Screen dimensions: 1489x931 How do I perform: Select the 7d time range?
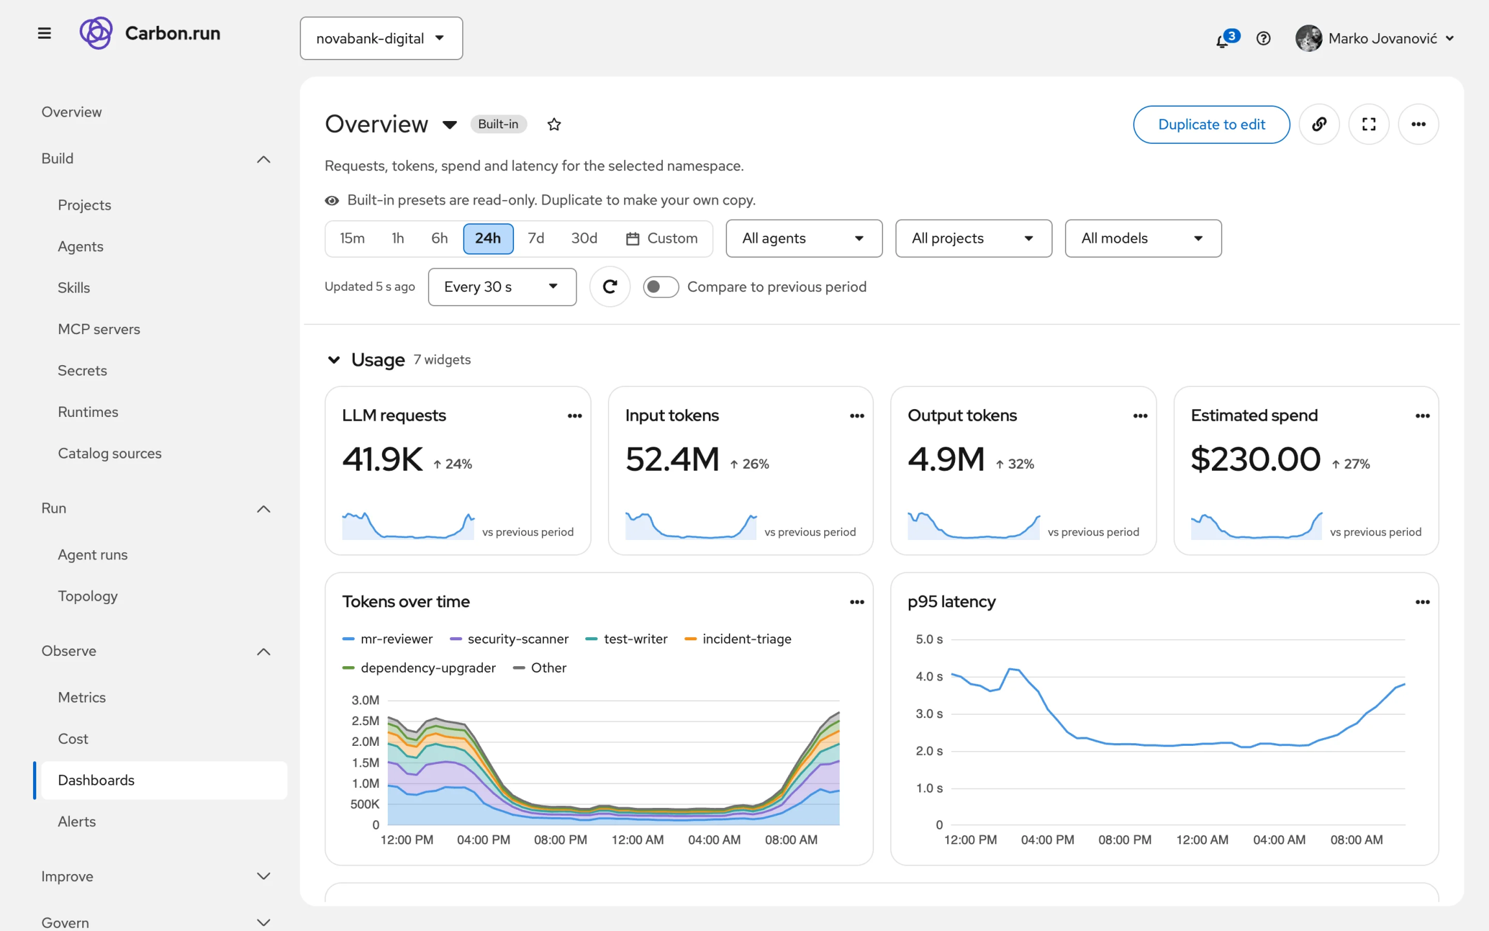click(536, 238)
